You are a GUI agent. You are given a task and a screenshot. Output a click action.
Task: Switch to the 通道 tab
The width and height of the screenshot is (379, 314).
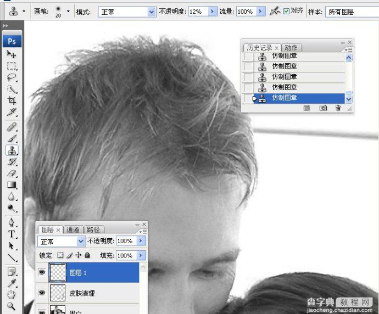(73, 229)
